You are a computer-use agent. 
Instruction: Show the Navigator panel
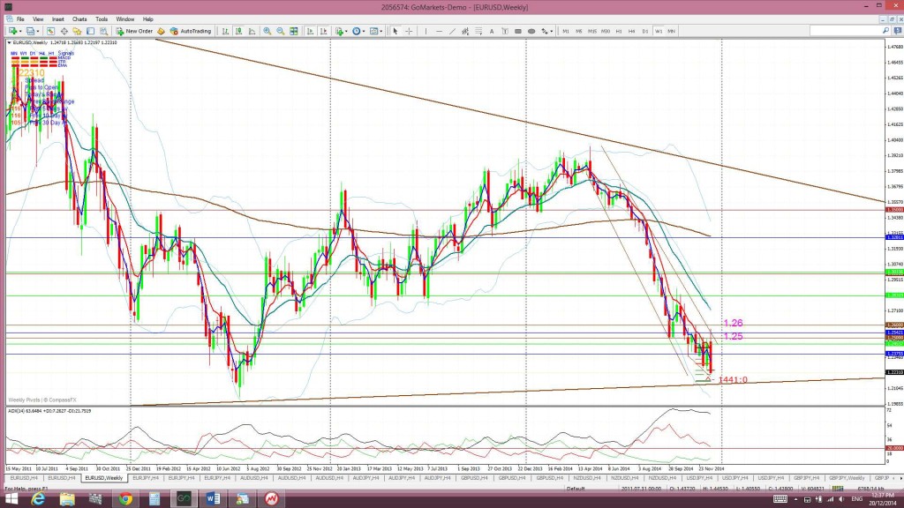(x=78, y=31)
